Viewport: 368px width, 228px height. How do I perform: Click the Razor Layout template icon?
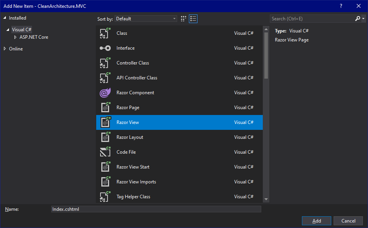point(105,137)
